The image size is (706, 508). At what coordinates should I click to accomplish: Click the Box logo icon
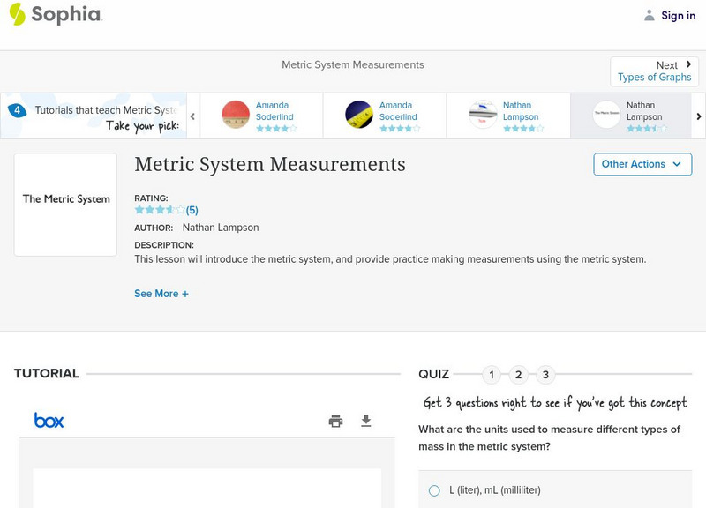click(x=49, y=421)
